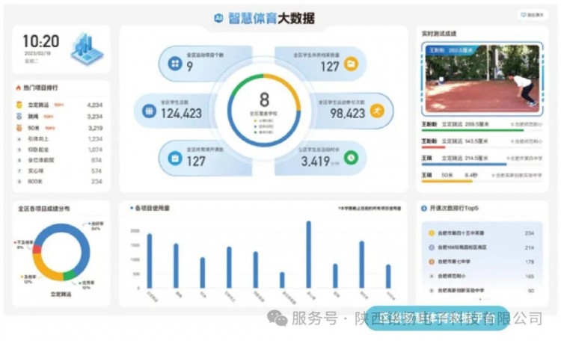This screenshot has width=561, height=341.
Task: Click the shortest bar in usage chart
Action: [x=282, y=280]
